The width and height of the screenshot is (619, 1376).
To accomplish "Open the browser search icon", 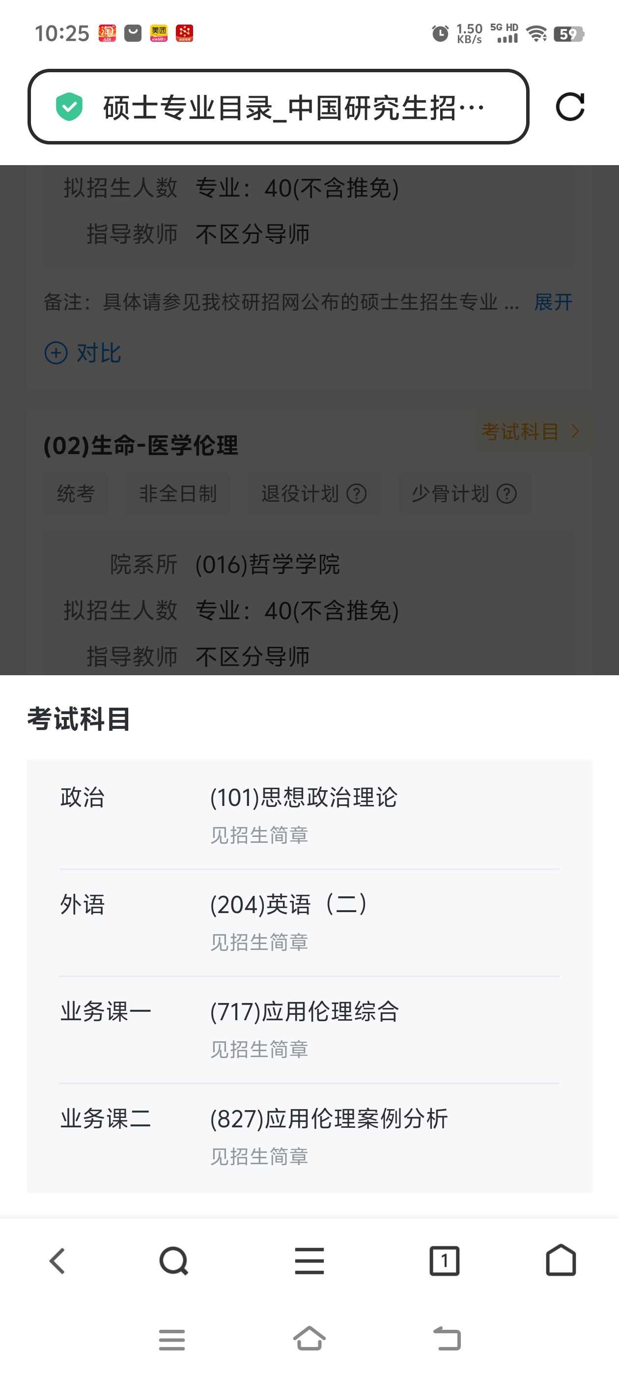I will pos(173,1261).
